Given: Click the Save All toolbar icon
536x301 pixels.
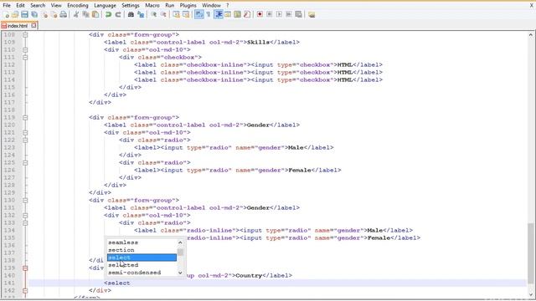Looking at the screenshot, I should tap(34, 15).
